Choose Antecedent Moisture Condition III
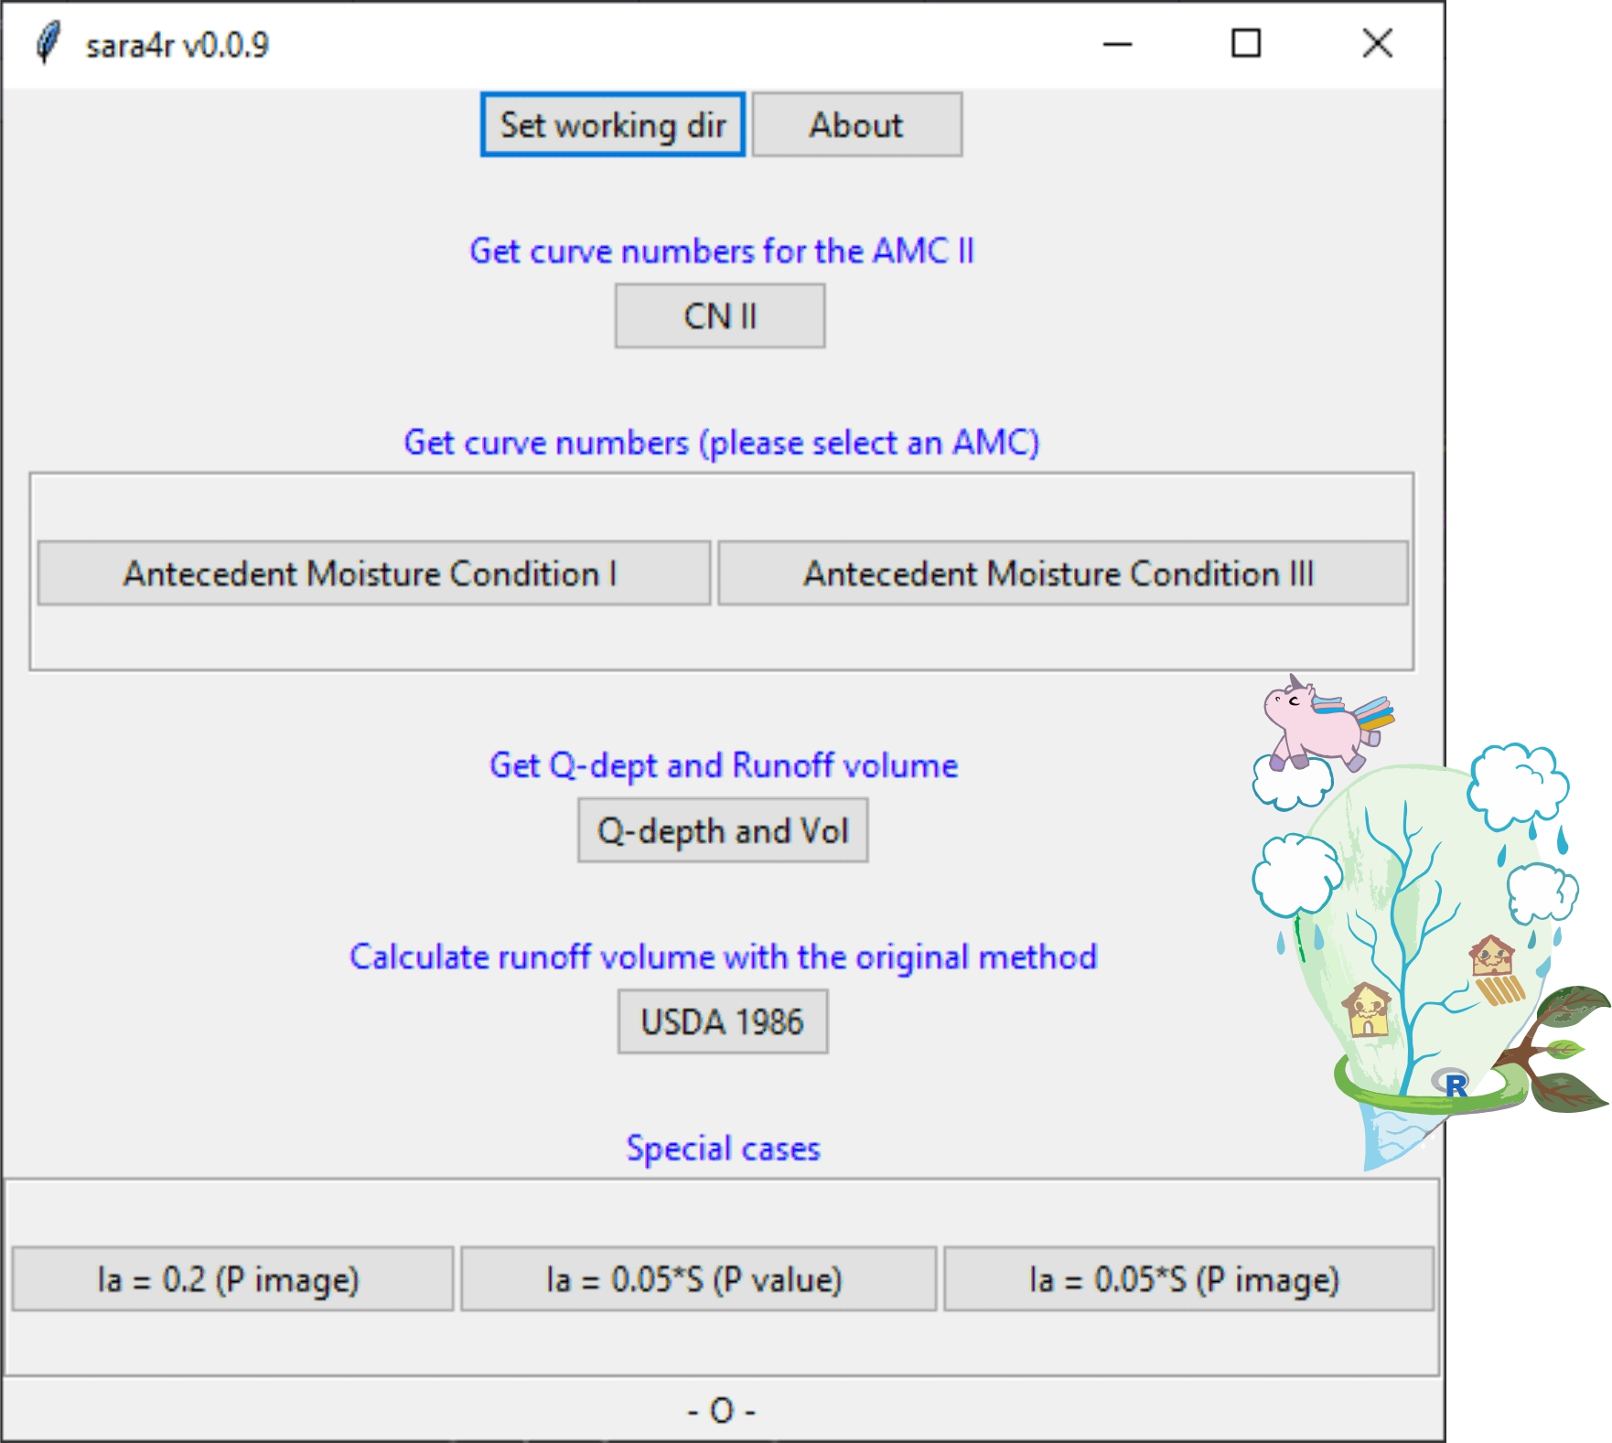 coord(1061,573)
